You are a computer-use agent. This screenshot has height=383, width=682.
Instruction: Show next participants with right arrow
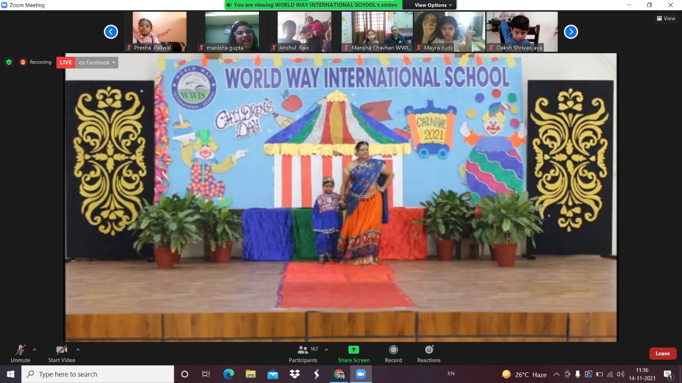point(571,32)
